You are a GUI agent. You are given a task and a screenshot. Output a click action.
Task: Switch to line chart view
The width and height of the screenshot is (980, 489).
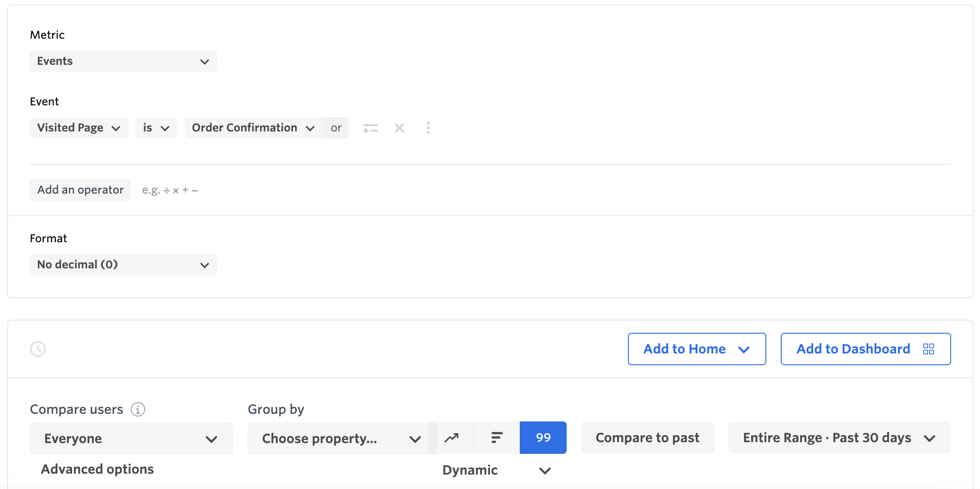(452, 438)
